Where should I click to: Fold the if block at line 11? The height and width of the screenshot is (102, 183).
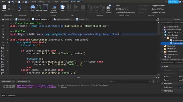[8, 51]
